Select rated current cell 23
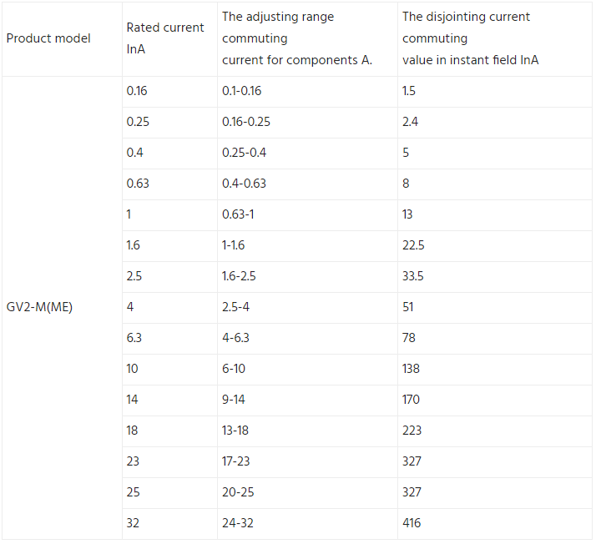596x544 pixels. click(169, 462)
